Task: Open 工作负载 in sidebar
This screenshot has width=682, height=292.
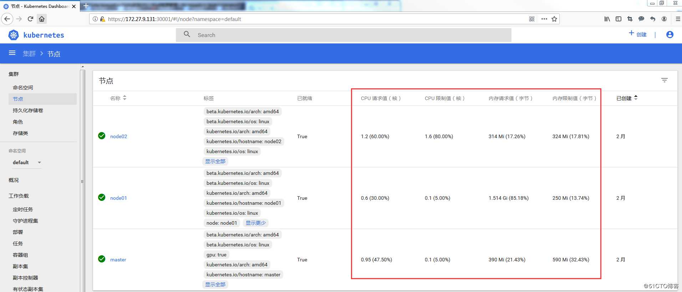Action: (19, 196)
